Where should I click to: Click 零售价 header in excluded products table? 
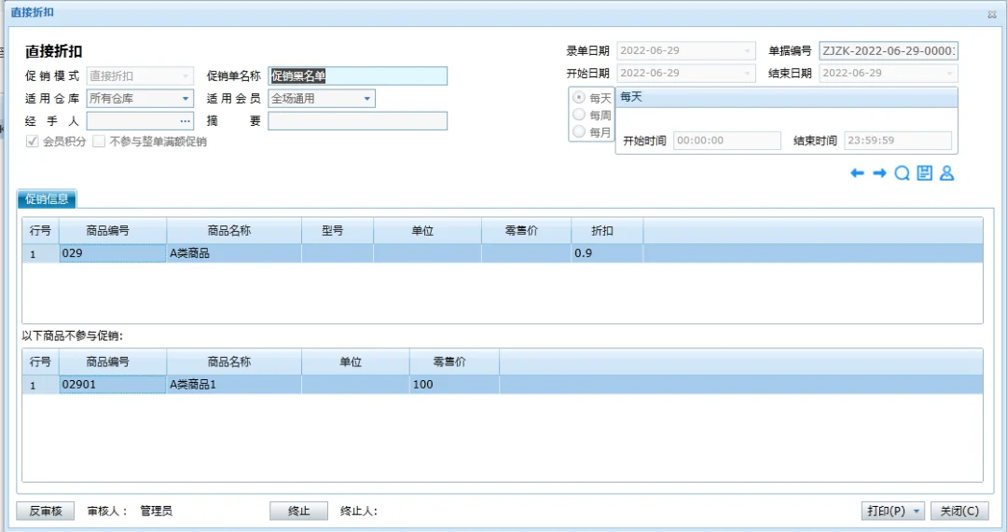454,361
